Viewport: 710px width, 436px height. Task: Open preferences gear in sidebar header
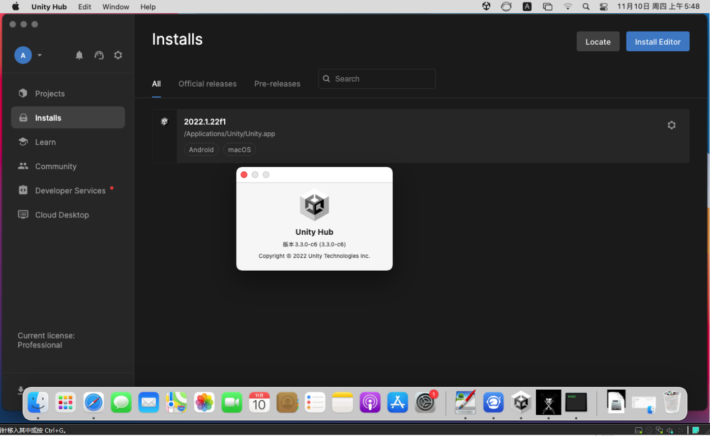click(118, 55)
